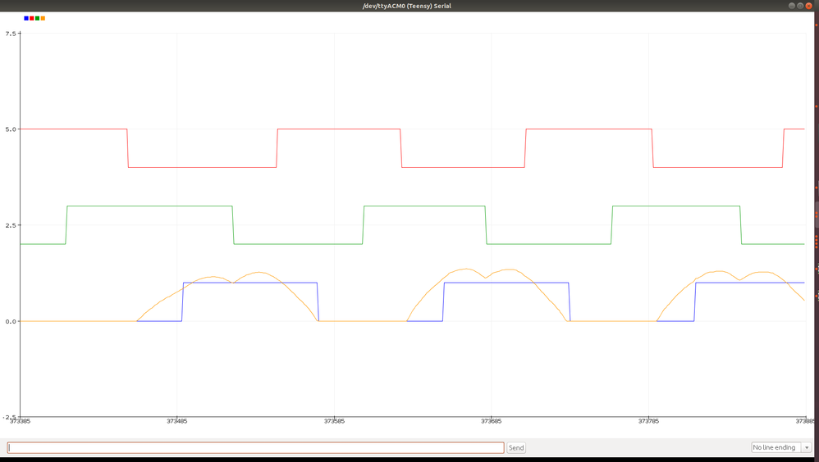Click the 373485 x-axis label
Viewport: 819px width, 462px height.
click(x=176, y=421)
